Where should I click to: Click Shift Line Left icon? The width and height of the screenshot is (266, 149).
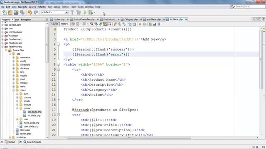point(130,24)
